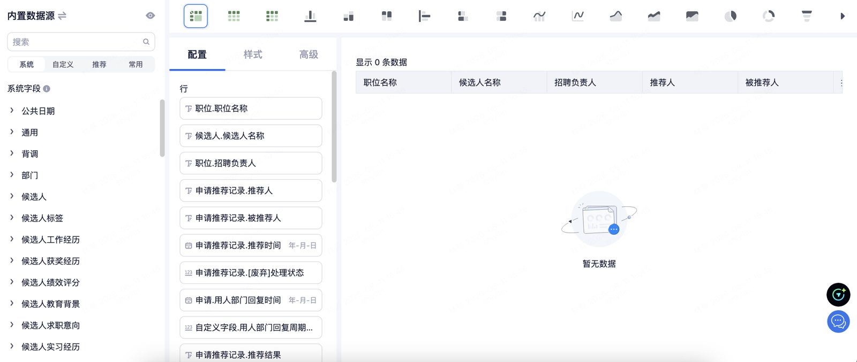The height and width of the screenshot is (362, 857).
Task: Click the 候选人求职意向 tree item
Action: coord(50,325)
